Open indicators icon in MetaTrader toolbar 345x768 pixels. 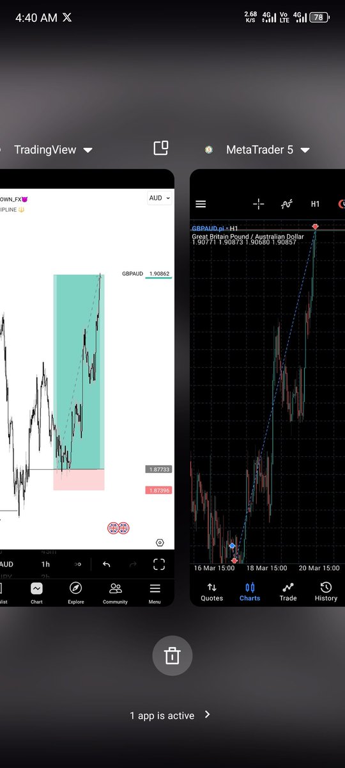[x=287, y=204]
